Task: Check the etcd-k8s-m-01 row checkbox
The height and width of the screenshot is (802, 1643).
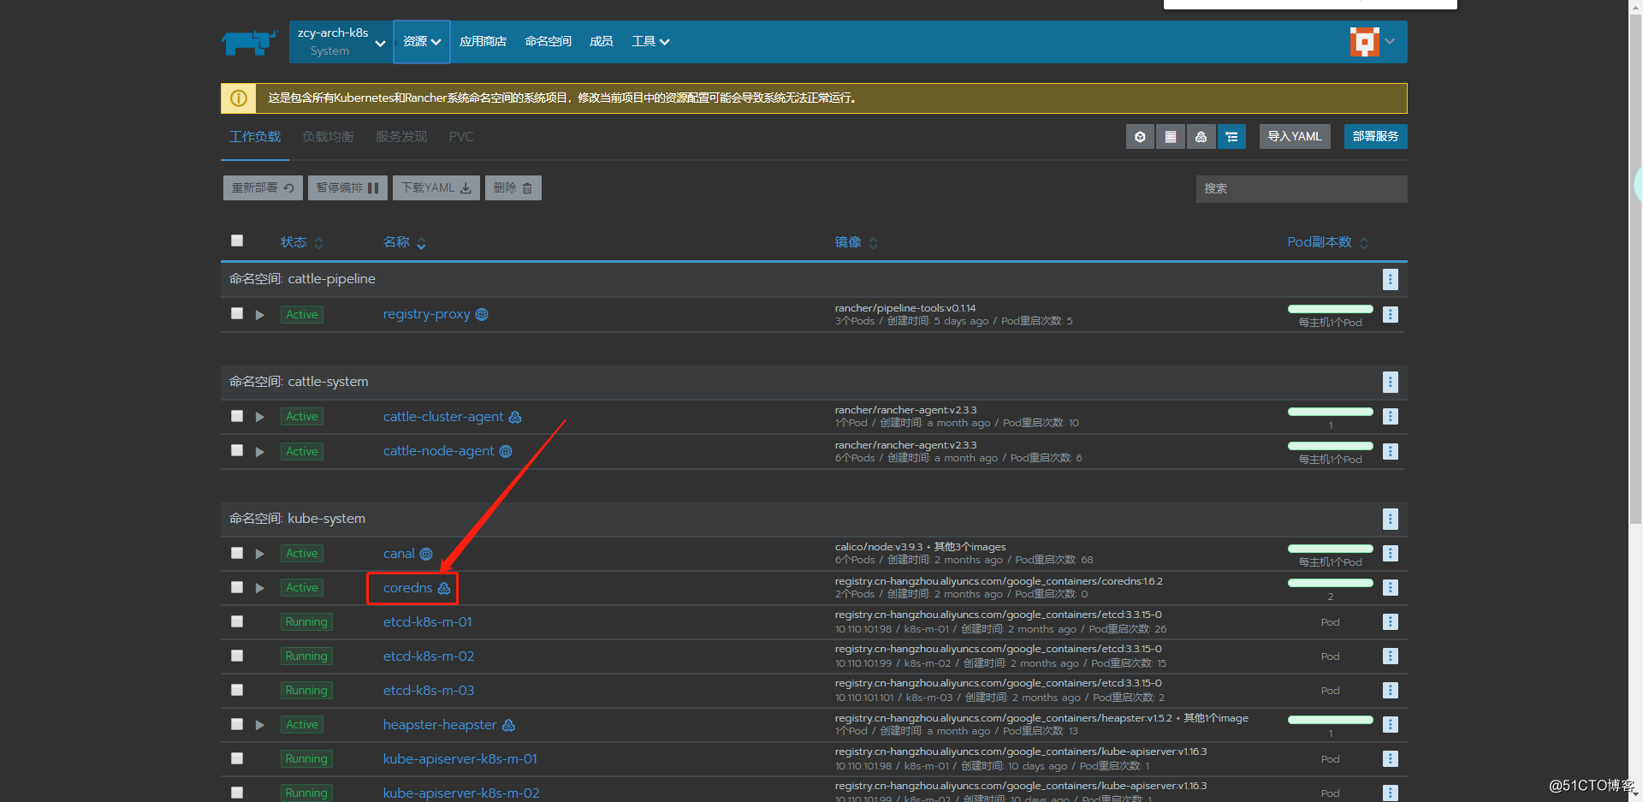Action: click(237, 621)
